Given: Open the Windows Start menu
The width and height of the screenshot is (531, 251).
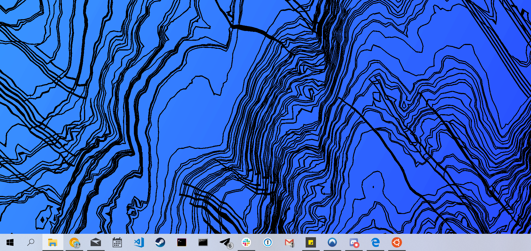Looking at the screenshot, I should coord(10,243).
